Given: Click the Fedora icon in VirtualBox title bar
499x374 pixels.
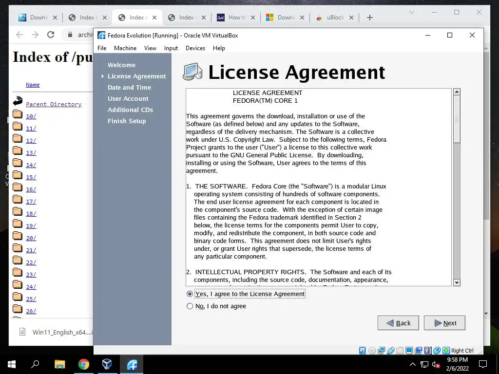Looking at the screenshot, I should click(x=101, y=35).
